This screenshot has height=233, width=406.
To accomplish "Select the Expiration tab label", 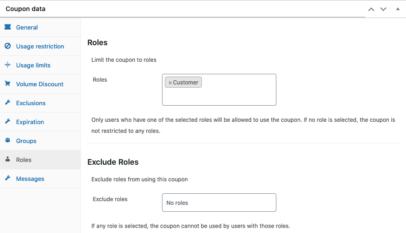I will (x=30, y=122).
